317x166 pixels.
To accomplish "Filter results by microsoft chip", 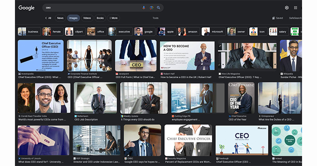I will [x=214, y=32].
